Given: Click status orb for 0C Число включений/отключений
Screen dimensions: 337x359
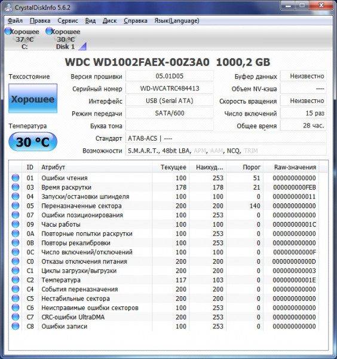Looking at the screenshot, I should (16, 252).
